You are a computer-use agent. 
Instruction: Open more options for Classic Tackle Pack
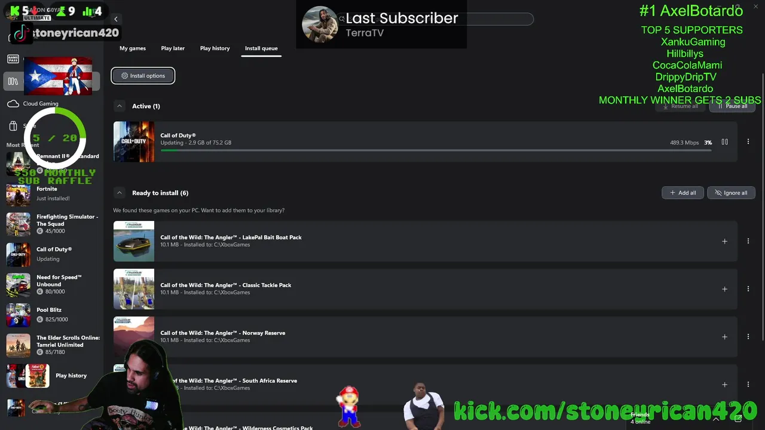tap(748, 289)
